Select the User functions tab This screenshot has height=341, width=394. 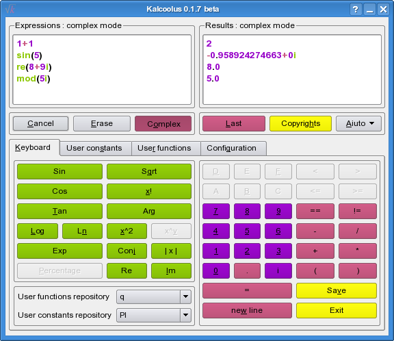(164, 148)
